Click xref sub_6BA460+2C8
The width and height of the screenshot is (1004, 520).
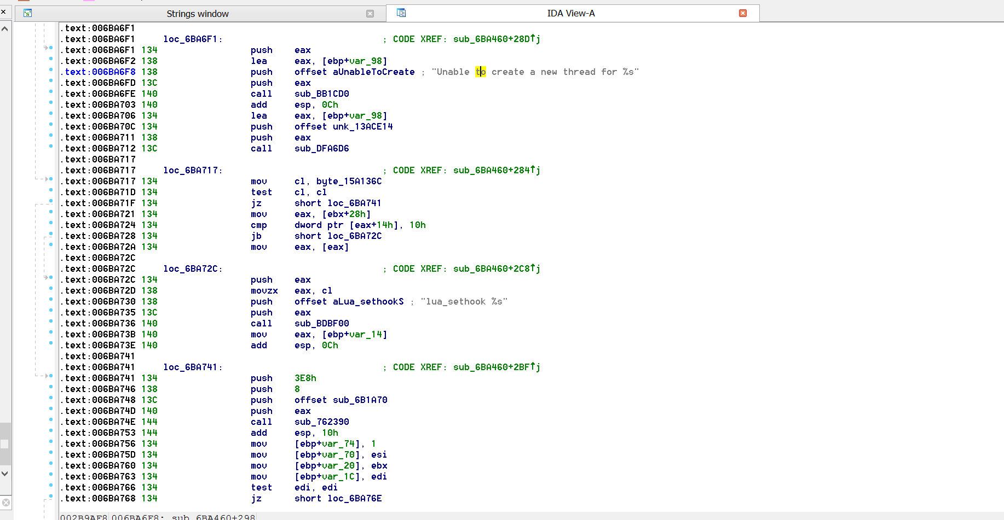coord(492,269)
